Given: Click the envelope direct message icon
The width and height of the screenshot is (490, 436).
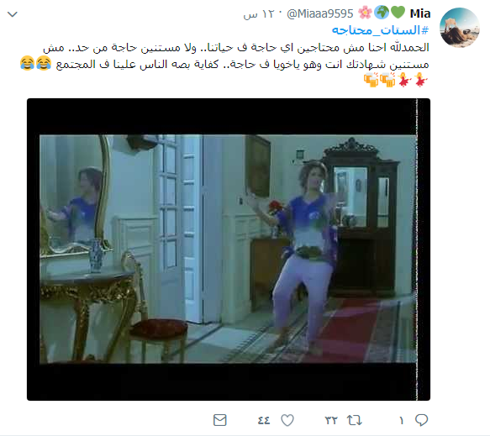Looking at the screenshot, I should (x=219, y=420).
